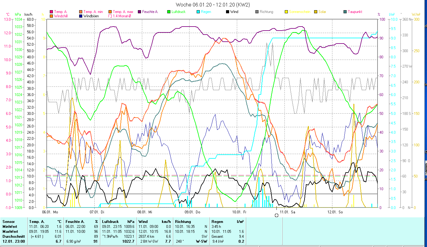Image resolution: width=427 pixels, height=247 pixels.
Task: Click the yellow Sonnenschein legend swatch
Action: (x=286, y=12)
